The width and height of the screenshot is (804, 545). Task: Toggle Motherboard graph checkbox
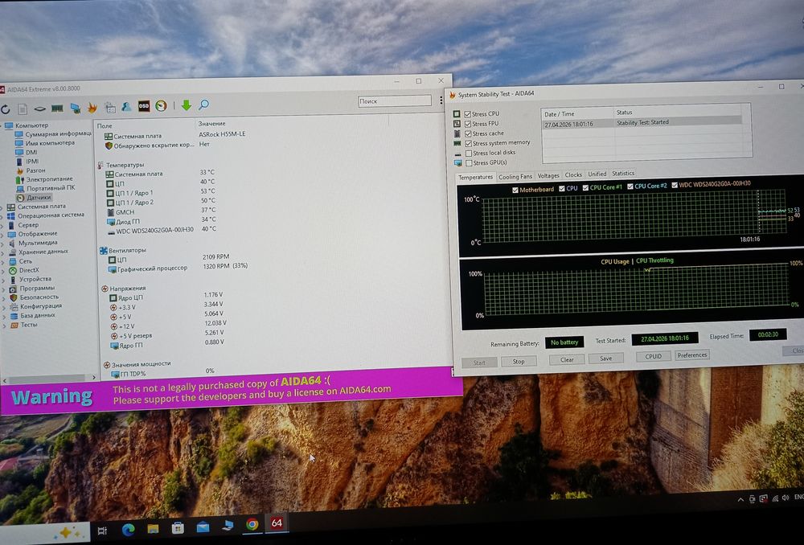click(x=515, y=190)
